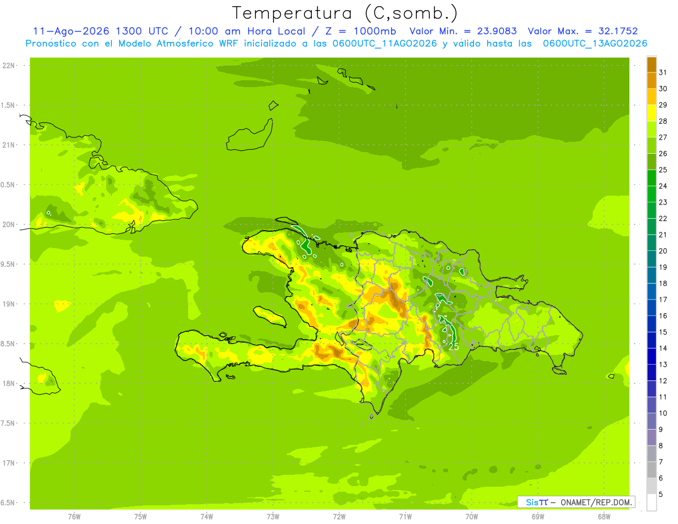Click the longitude axis label '69W'
Viewport: 678px width, 524px height.
538,517
